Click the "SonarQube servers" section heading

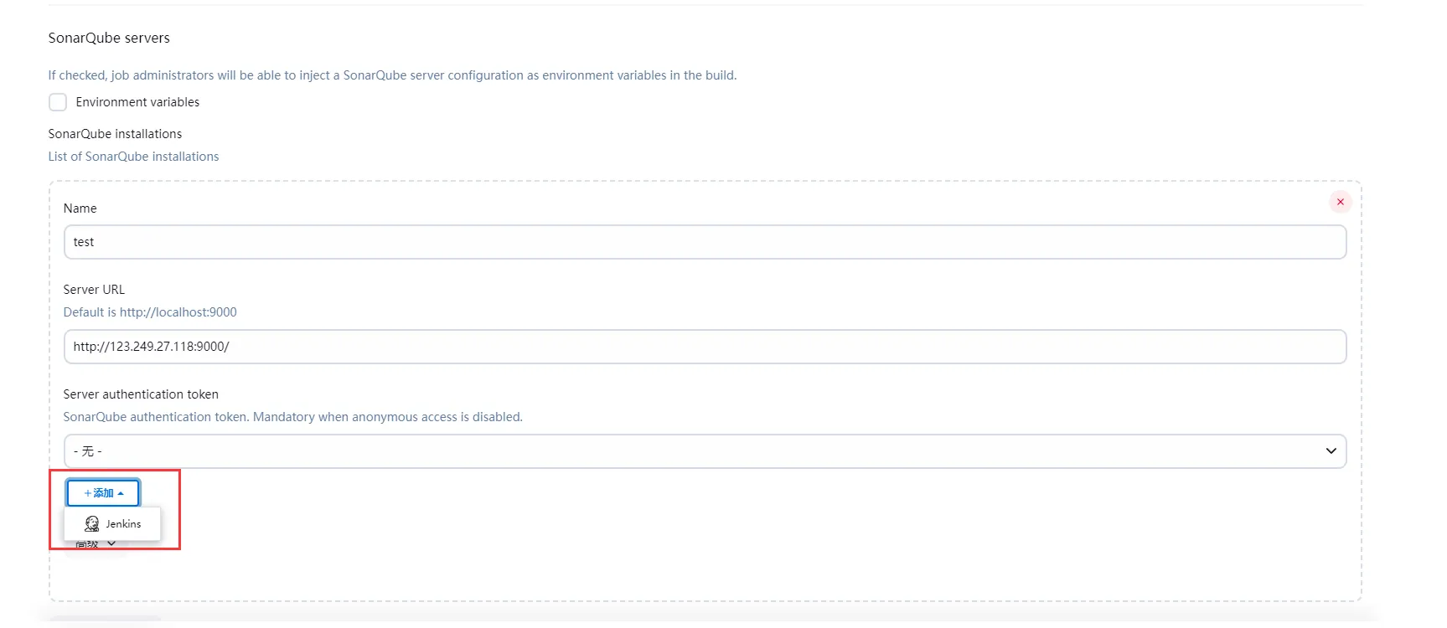point(109,38)
